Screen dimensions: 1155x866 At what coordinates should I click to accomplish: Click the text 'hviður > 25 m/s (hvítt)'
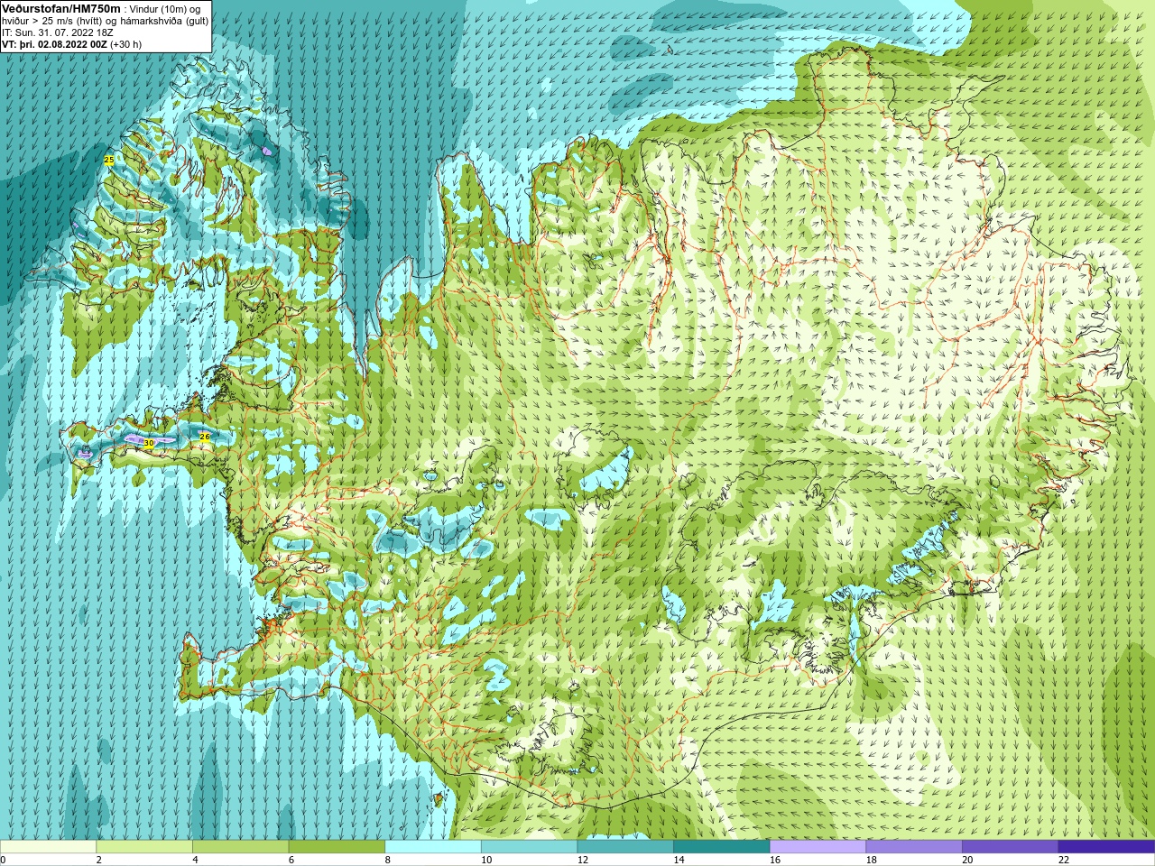click(53, 21)
